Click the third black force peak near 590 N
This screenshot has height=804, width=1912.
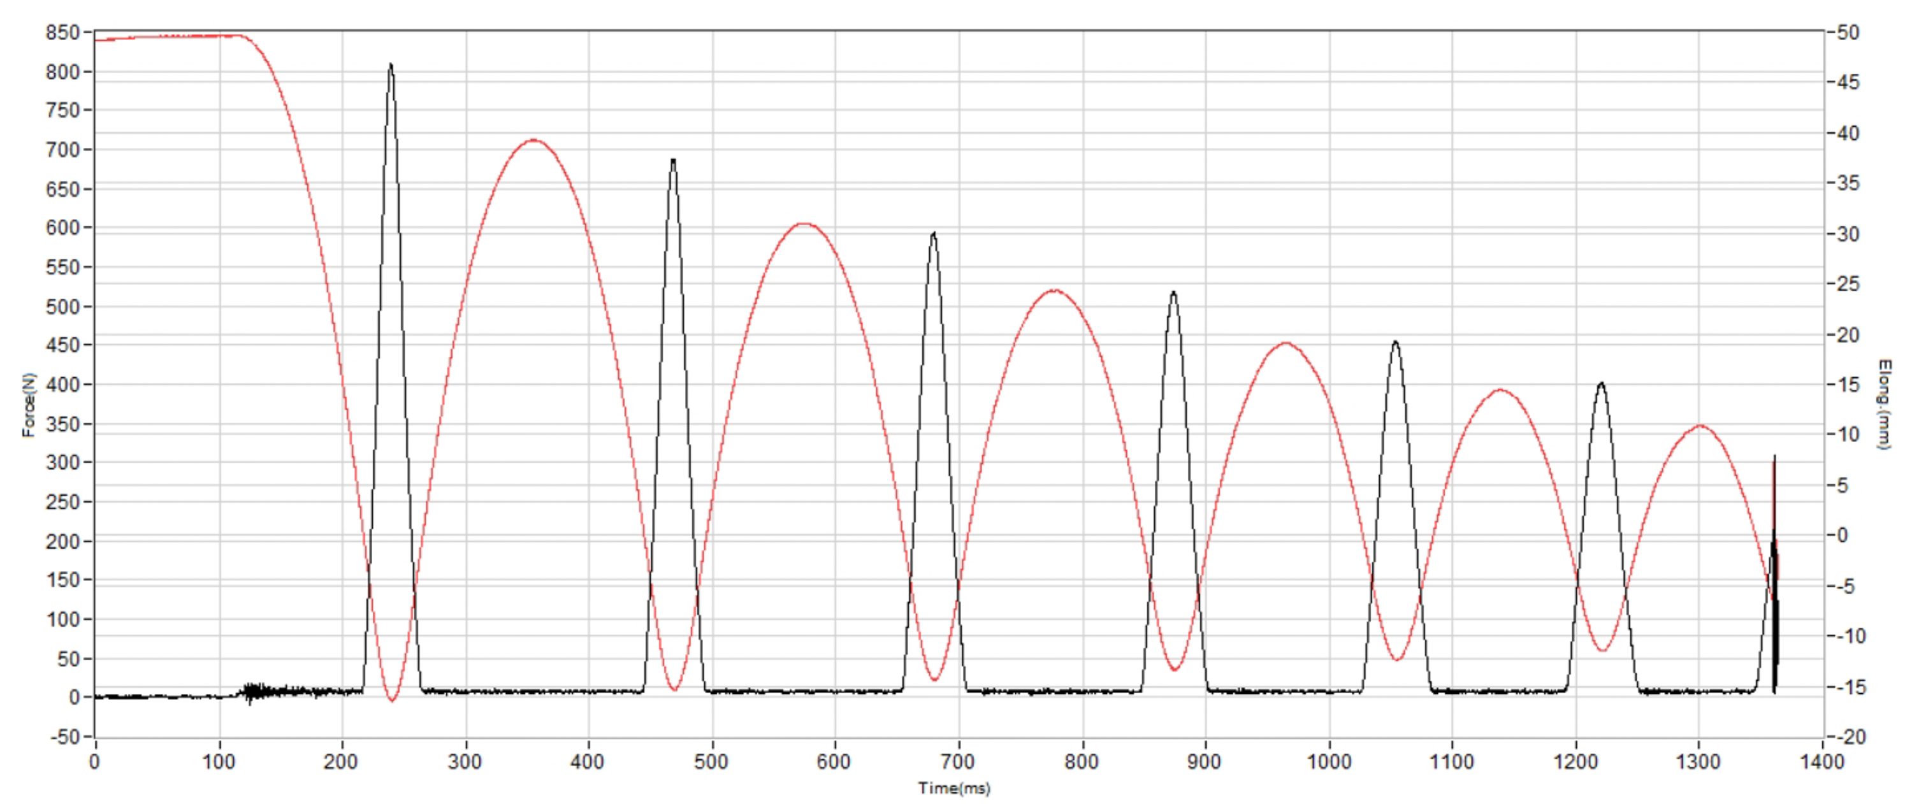coord(934,235)
